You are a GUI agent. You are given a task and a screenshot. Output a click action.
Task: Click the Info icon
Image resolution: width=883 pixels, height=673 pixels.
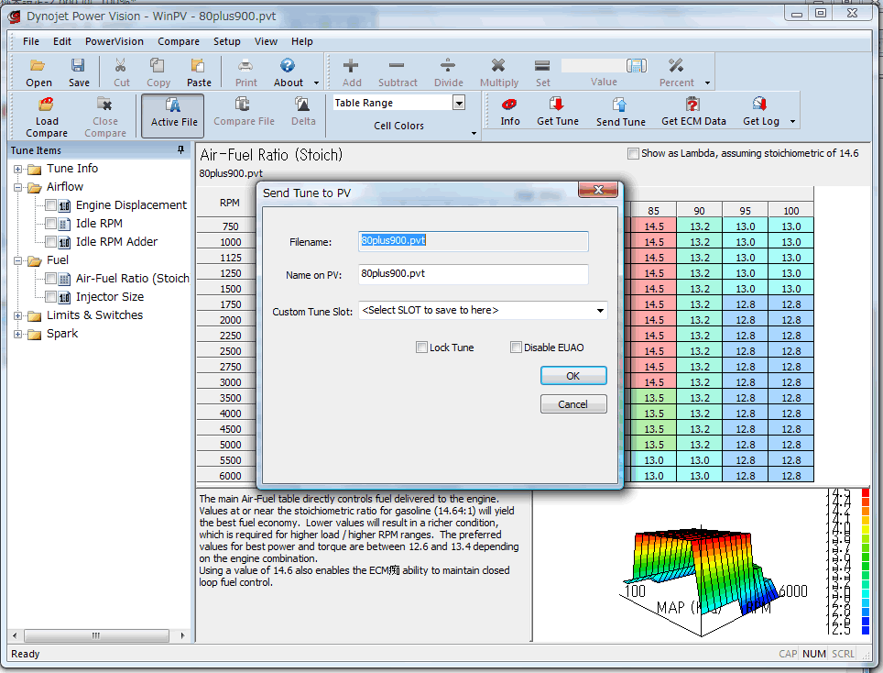click(x=509, y=105)
